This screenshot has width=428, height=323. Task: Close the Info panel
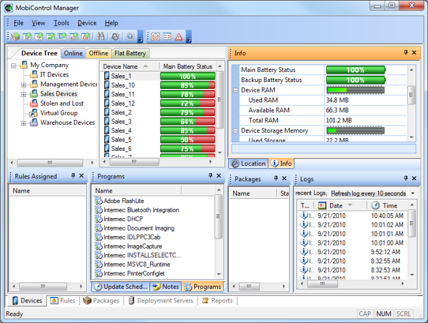[414, 52]
